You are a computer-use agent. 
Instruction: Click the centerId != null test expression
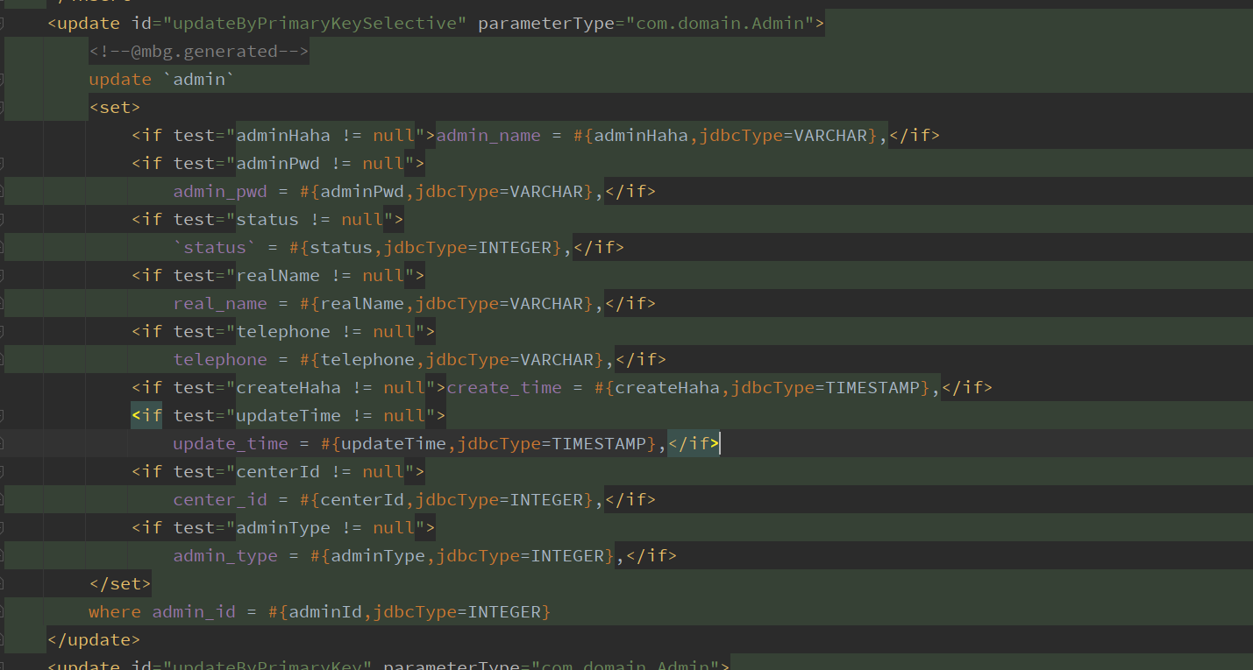click(x=320, y=471)
